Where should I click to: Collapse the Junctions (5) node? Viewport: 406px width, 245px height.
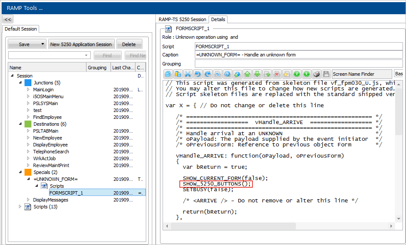click(20, 83)
